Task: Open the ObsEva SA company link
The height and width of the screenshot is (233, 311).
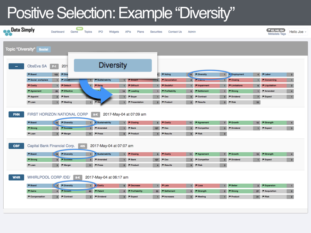Action: [x=37, y=66]
